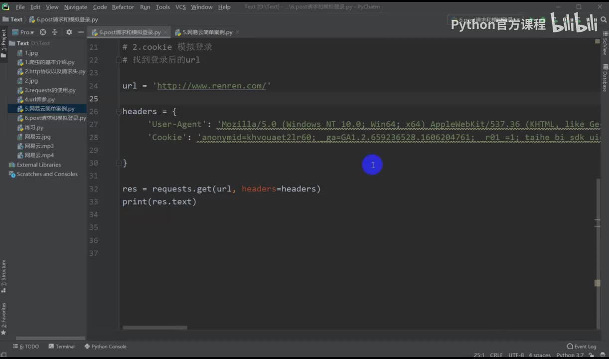Toggle the Z: Structure side tool window

point(3,276)
